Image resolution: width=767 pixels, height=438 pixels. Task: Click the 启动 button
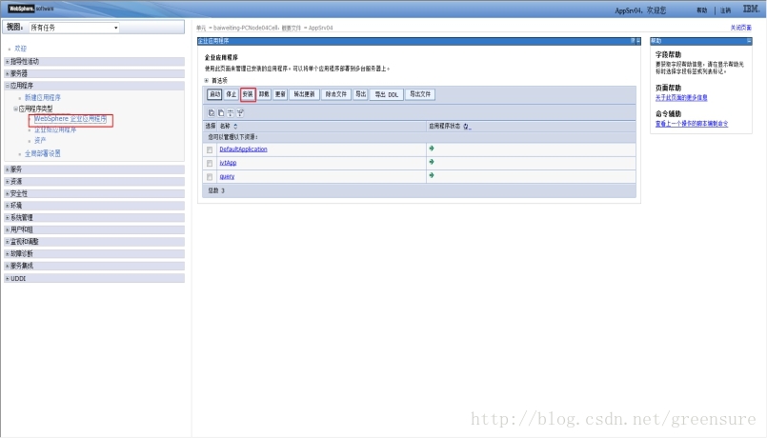coord(214,94)
